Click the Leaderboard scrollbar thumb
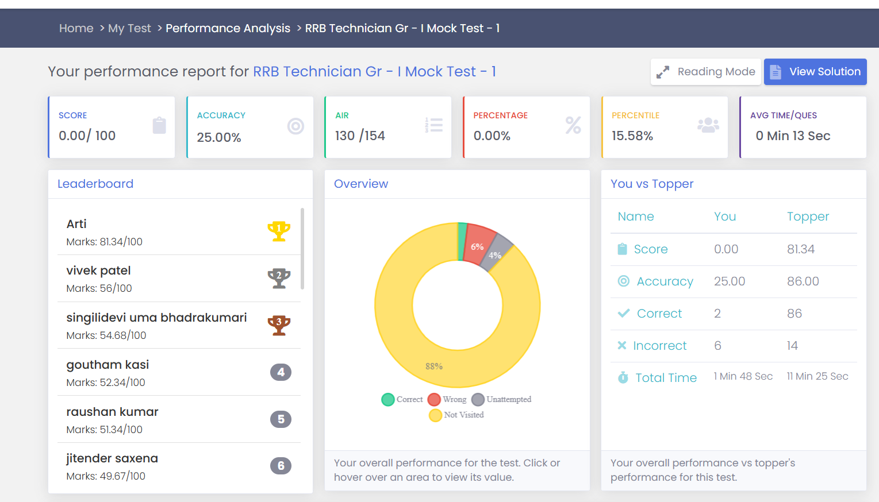 [302, 249]
